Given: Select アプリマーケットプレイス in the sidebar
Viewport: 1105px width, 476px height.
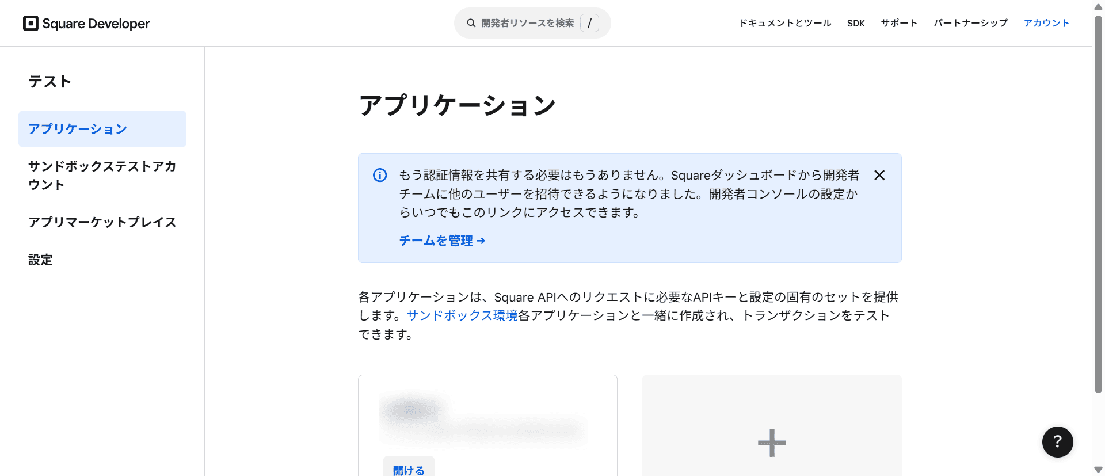Looking at the screenshot, I should pos(102,222).
